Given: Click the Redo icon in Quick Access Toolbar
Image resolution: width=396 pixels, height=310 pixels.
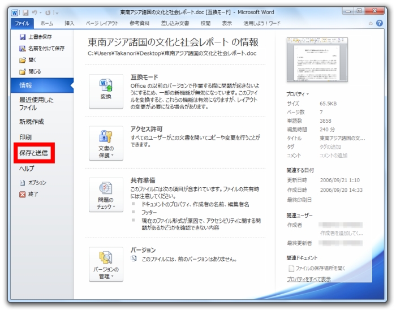Looking at the screenshot, I should (48, 12).
